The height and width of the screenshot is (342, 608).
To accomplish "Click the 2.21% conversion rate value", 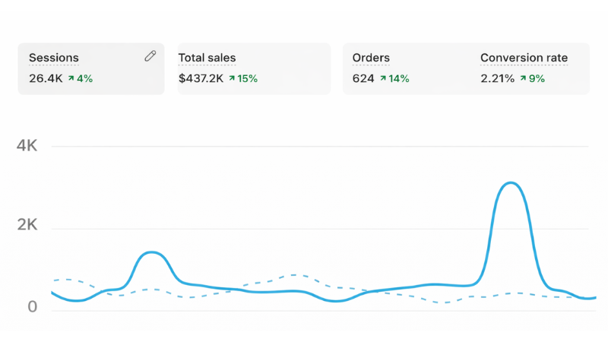I will click(x=497, y=78).
